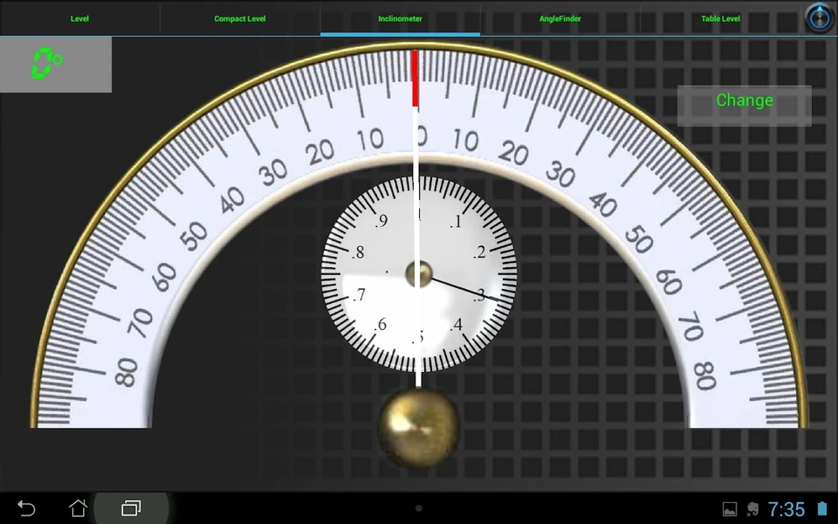Viewport: 838px width, 524px height.
Task: Tap the Change button
Action: (x=744, y=106)
